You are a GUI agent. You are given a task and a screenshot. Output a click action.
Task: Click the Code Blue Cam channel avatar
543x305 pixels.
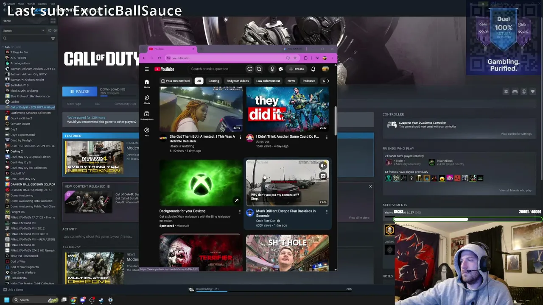(x=250, y=213)
